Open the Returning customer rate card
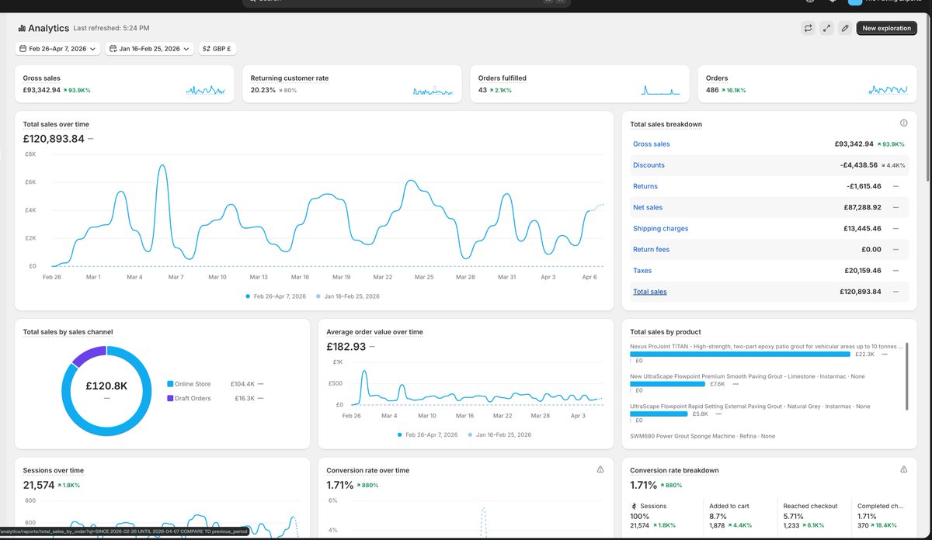 pyautogui.click(x=352, y=85)
